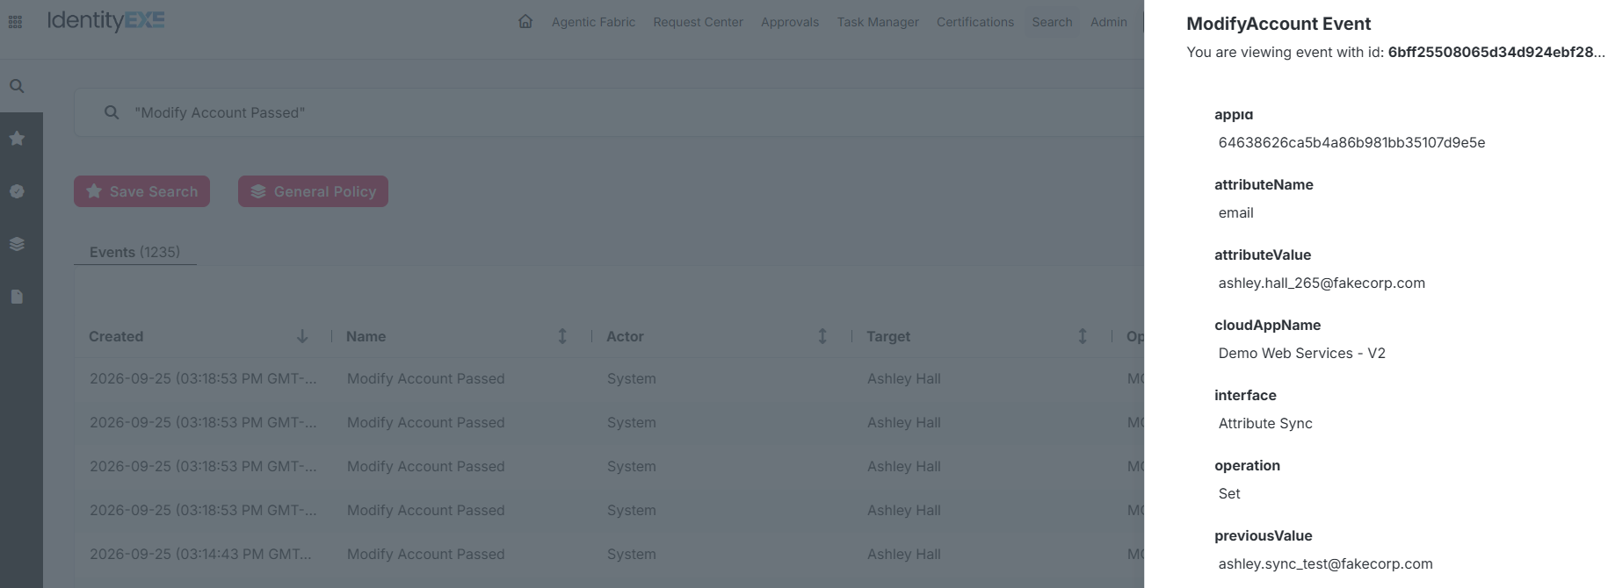Open the Task Manager menu

point(878,22)
